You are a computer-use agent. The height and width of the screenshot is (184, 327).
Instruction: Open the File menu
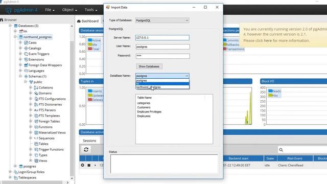click(50, 10)
